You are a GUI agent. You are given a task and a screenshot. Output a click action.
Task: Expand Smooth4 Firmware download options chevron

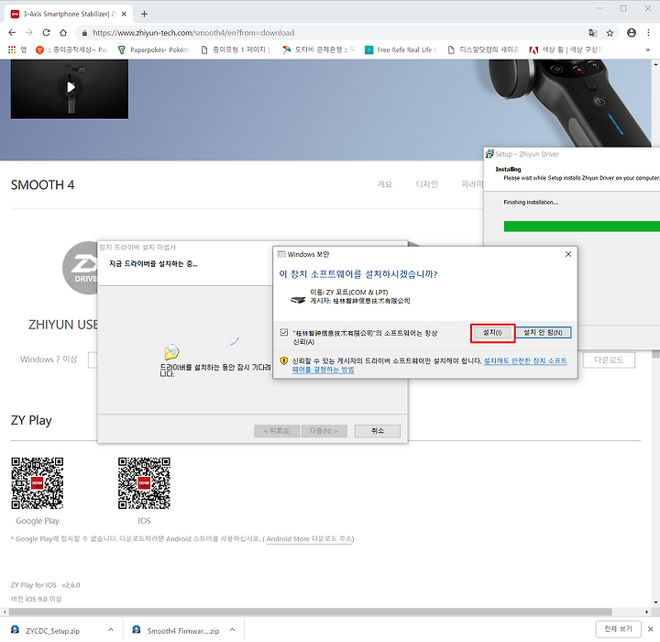point(232,630)
